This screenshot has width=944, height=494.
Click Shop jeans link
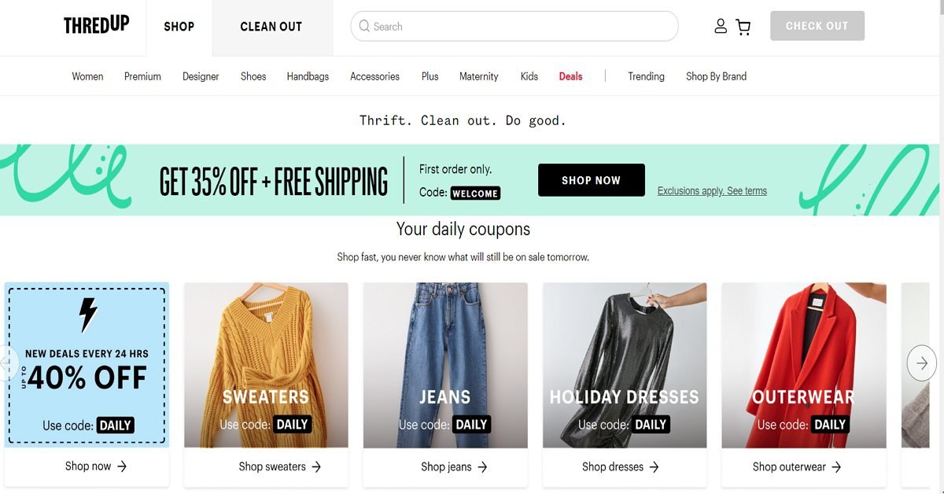click(x=454, y=466)
